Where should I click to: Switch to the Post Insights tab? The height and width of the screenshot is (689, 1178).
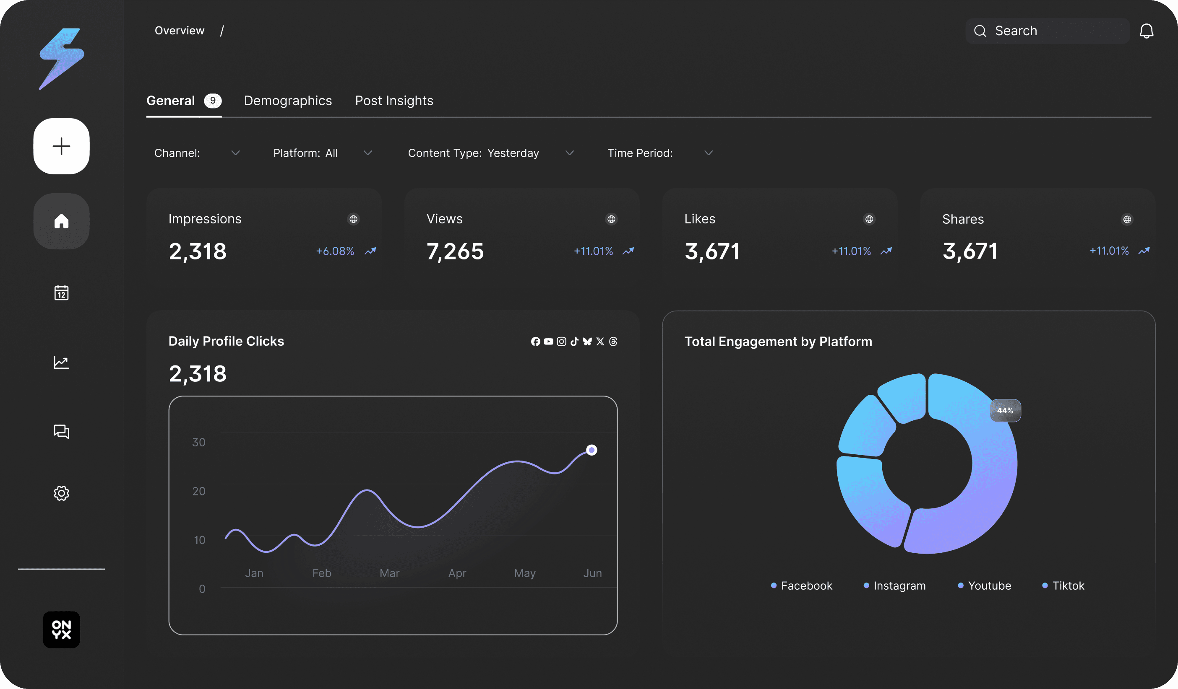coord(394,101)
